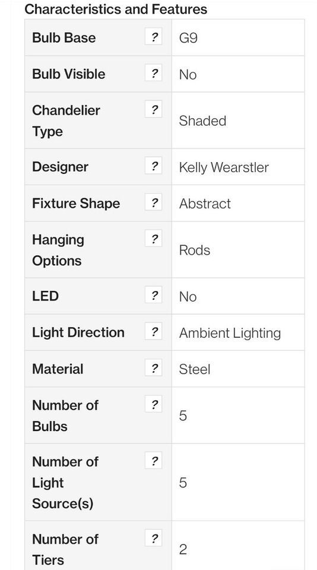Click the question mark next to Chandelier Type
Image resolution: width=317 pixels, height=570 pixels.
(x=153, y=109)
